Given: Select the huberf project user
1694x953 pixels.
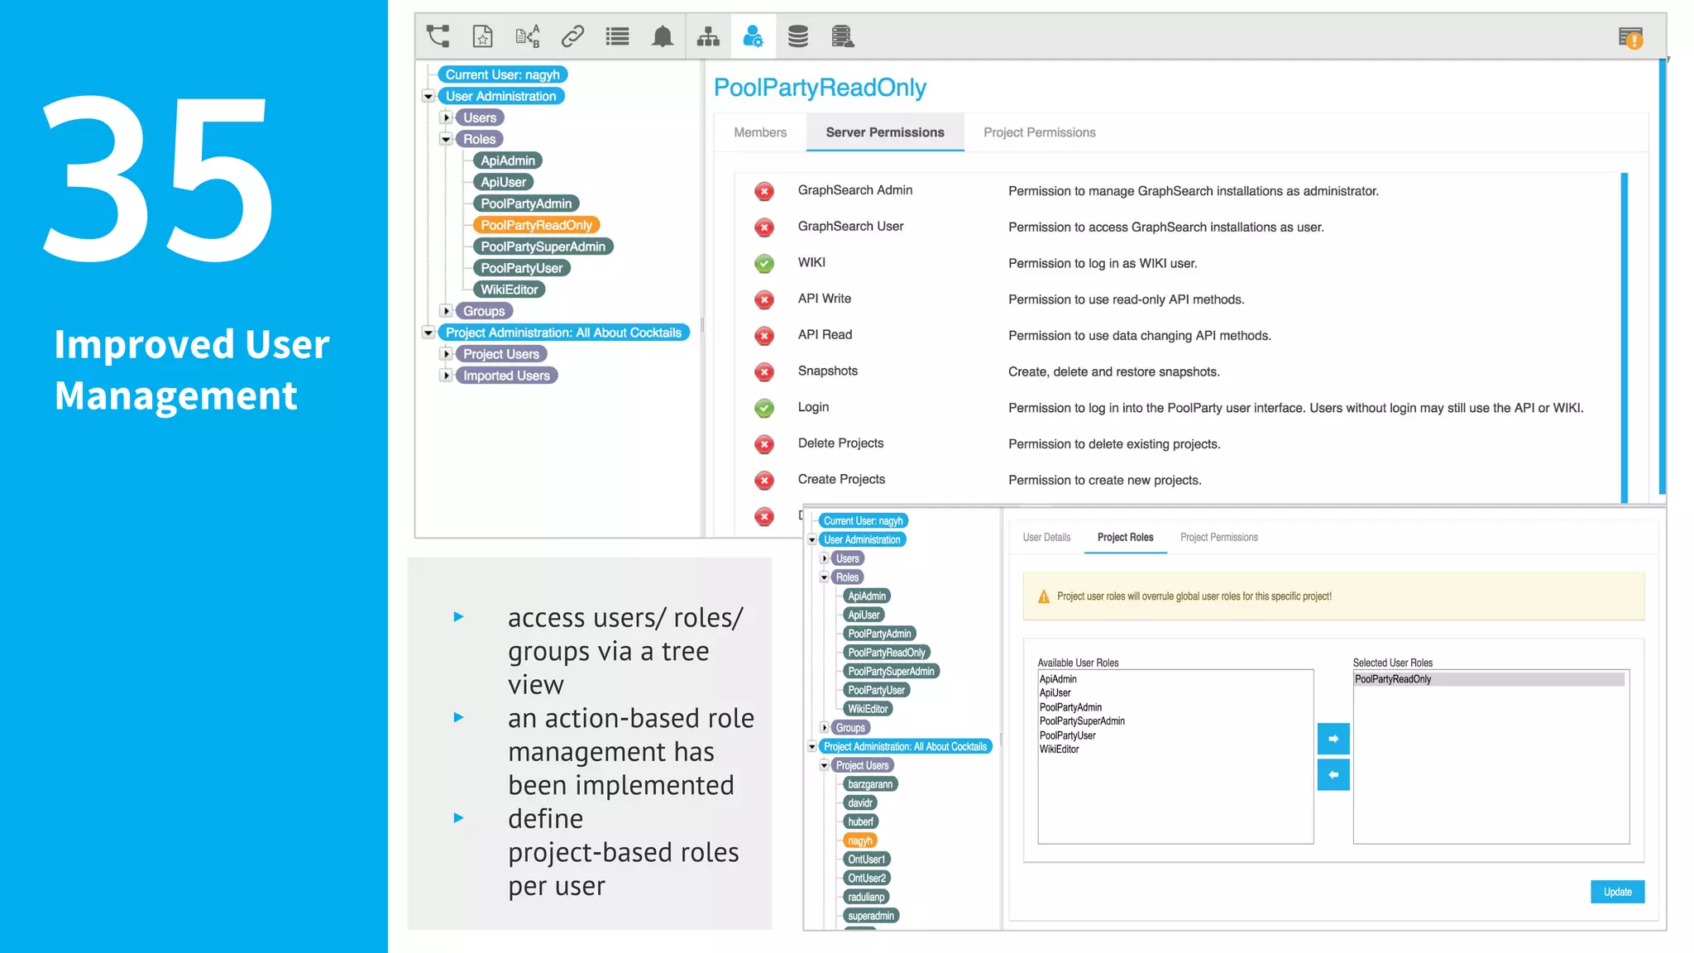Looking at the screenshot, I should click(860, 821).
